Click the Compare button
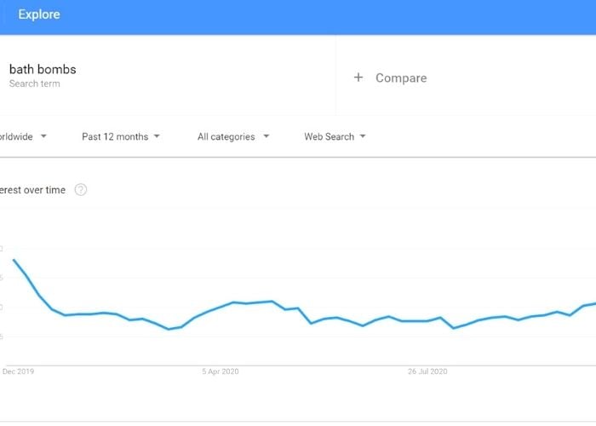Screen dimensions: 596x426 [x=390, y=78]
